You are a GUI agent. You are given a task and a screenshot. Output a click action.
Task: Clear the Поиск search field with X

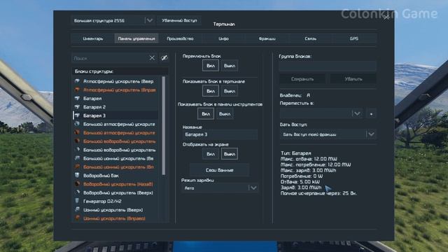tap(152, 58)
